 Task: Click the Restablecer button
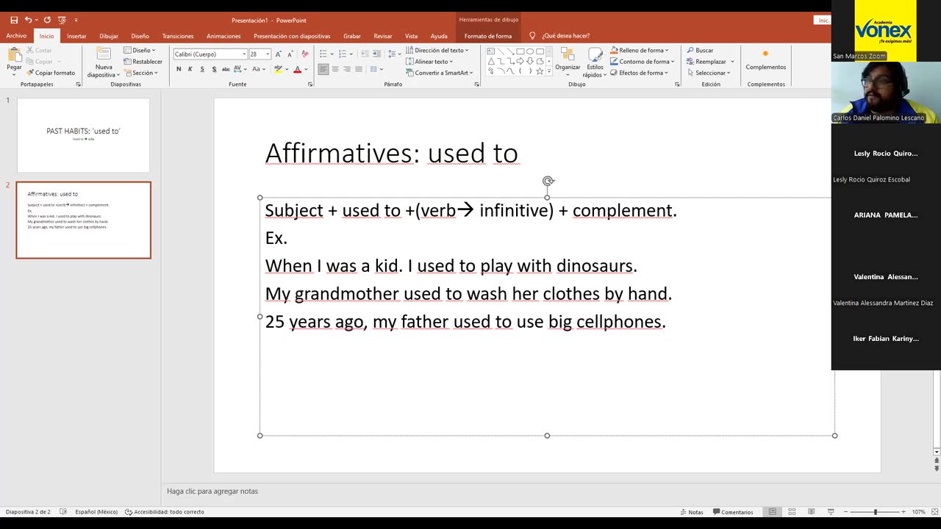click(143, 62)
